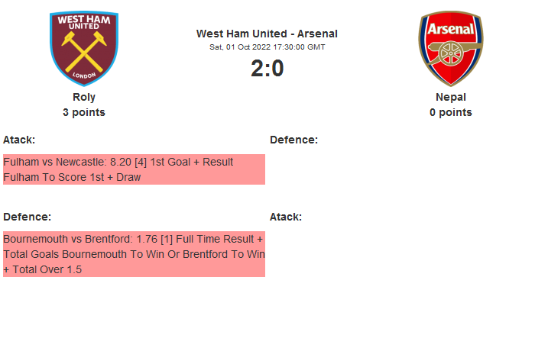Click Nepal's 0 points label
535x351 pixels.
pyautogui.click(x=450, y=112)
